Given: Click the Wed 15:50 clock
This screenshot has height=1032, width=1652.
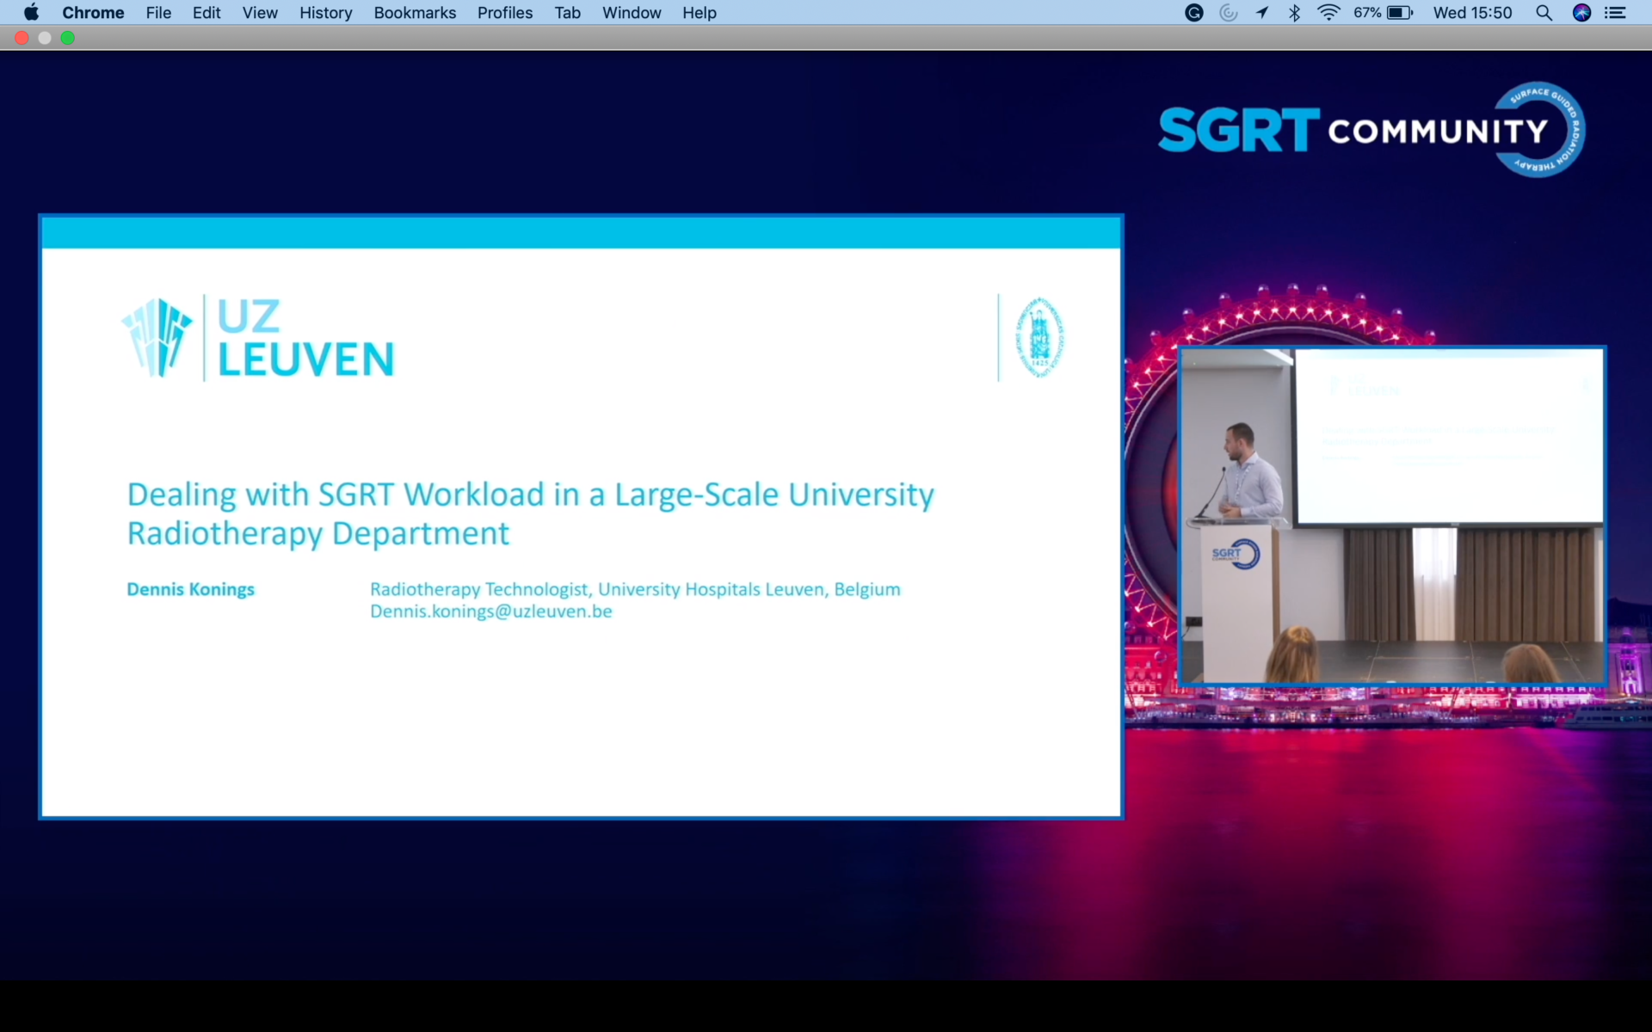Looking at the screenshot, I should click(x=1472, y=13).
